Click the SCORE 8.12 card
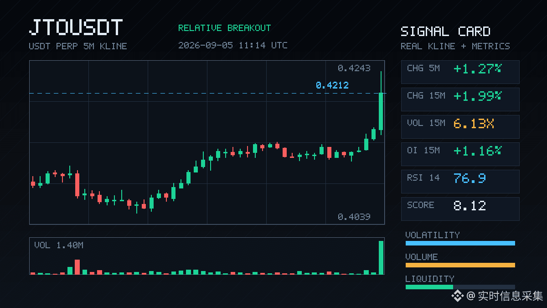This screenshot has width=547, height=308. click(460, 209)
